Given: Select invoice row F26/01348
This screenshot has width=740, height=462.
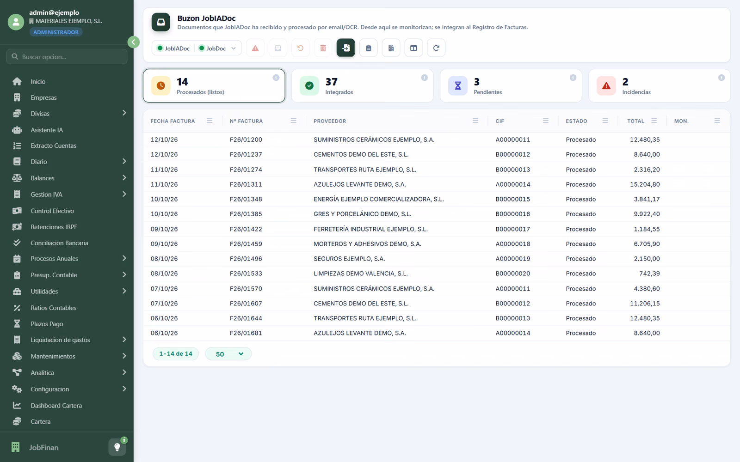Looking at the screenshot, I should tap(437, 199).
